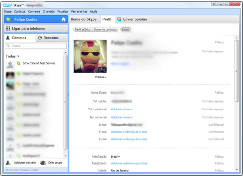Select the Perfil público view
Screen dimensions: 243x176
coord(83,30)
